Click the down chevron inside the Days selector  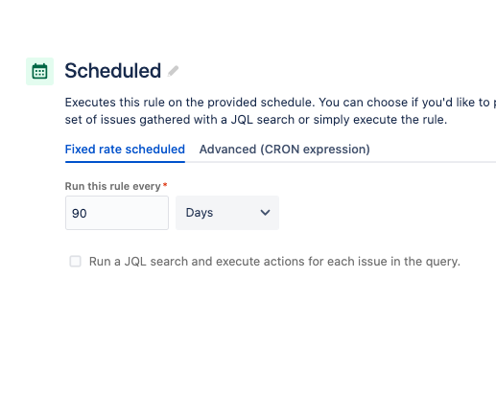pos(265,213)
